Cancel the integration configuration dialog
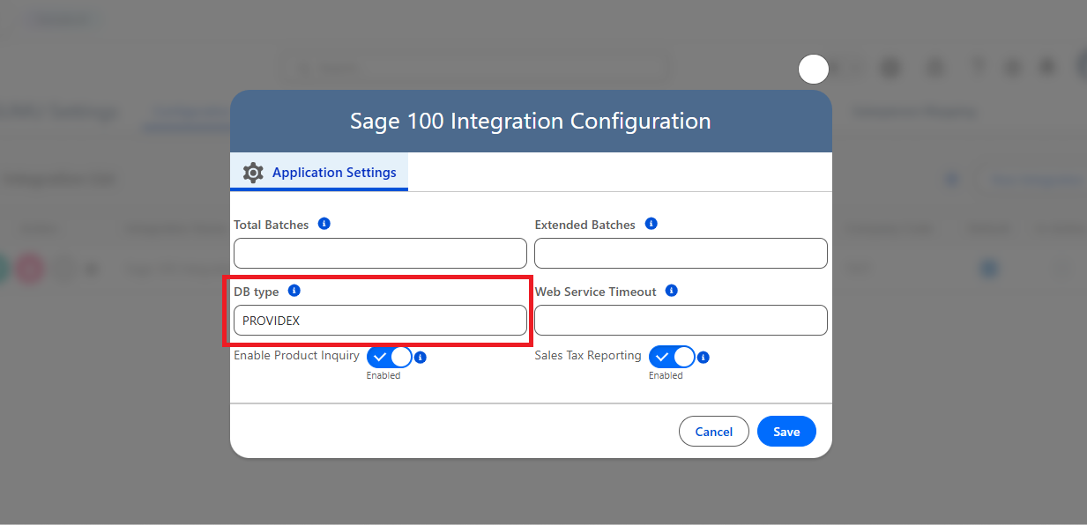 (x=714, y=432)
